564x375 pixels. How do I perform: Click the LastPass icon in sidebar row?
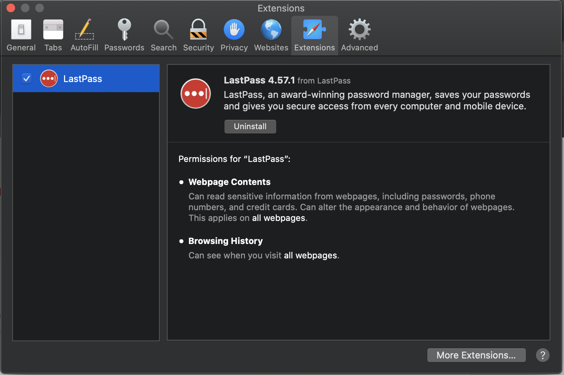49,78
